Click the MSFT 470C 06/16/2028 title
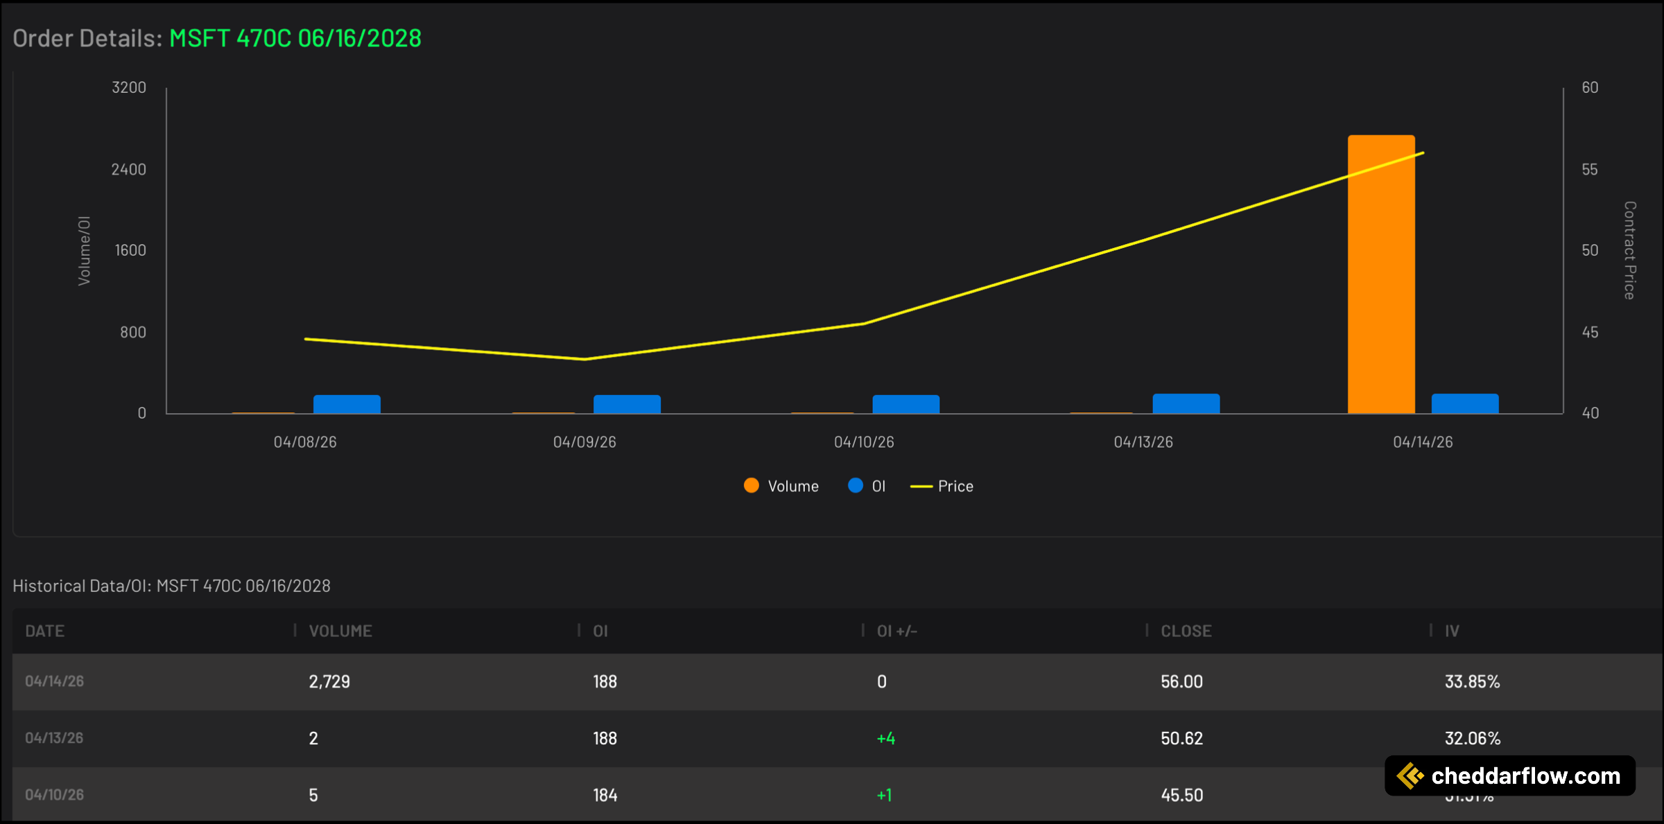The width and height of the screenshot is (1664, 824). click(295, 38)
